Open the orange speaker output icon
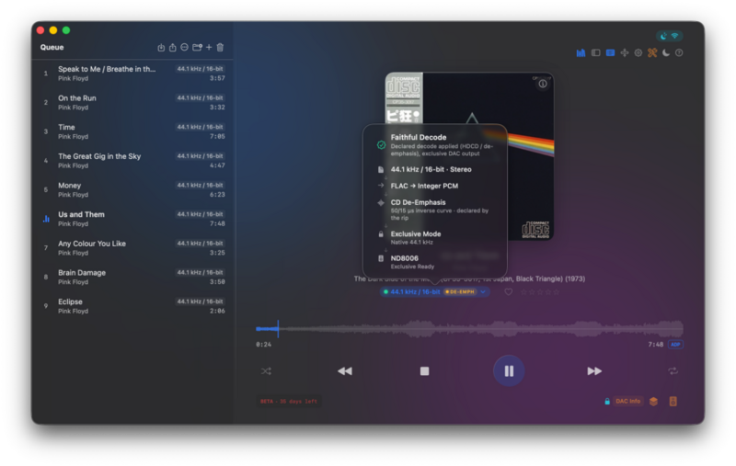Image resolution: width=736 pixels, height=466 pixels. tap(673, 402)
